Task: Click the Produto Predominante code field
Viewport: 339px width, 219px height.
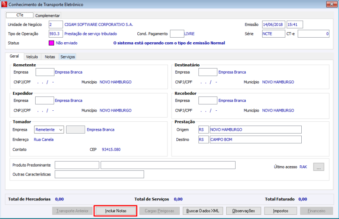Action: click(77, 165)
